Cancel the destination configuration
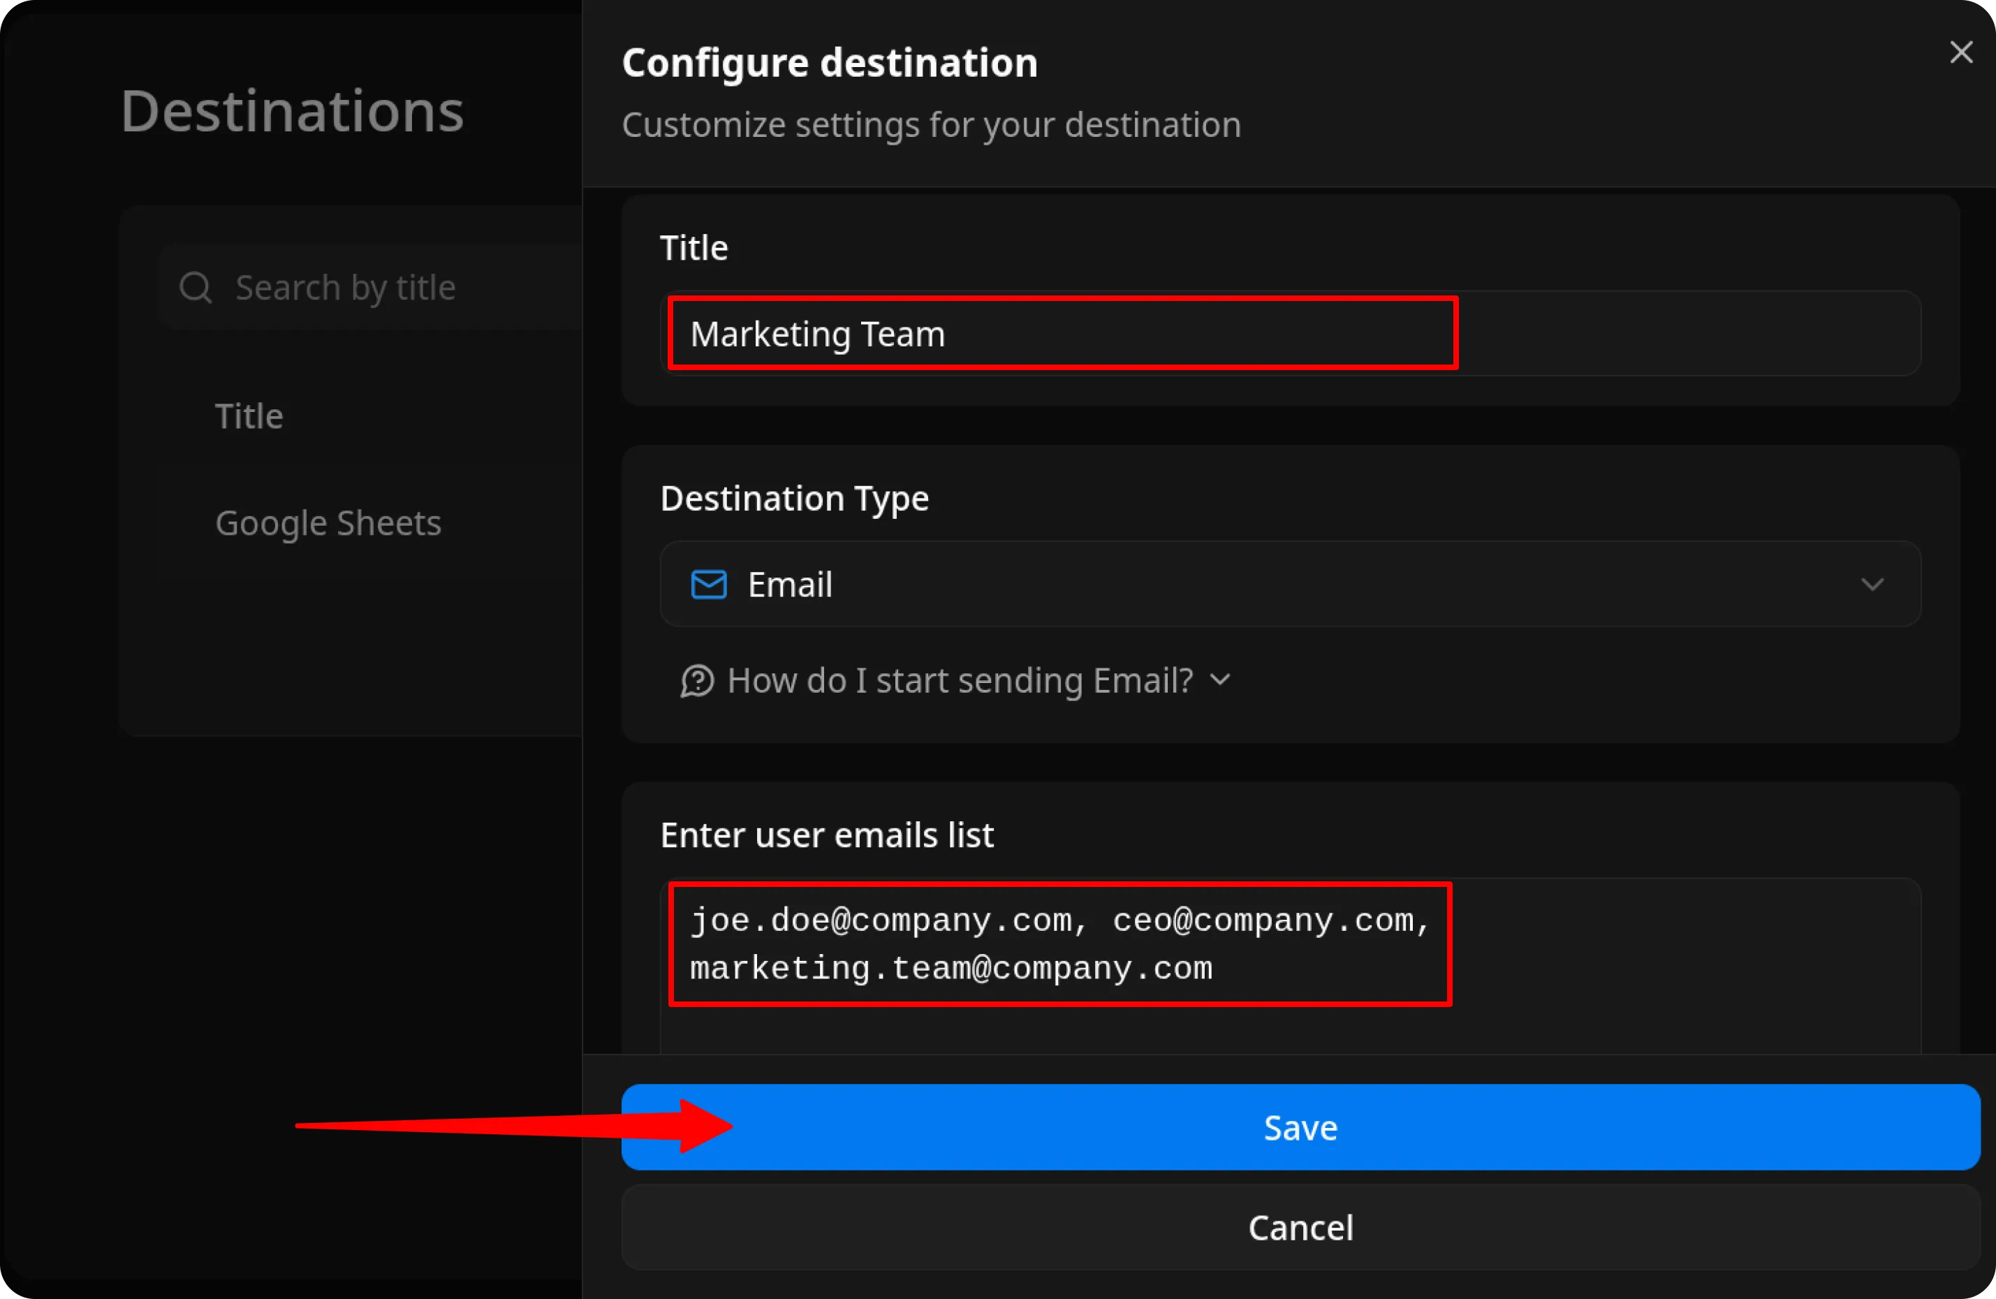The height and width of the screenshot is (1299, 1996). point(1299,1228)
